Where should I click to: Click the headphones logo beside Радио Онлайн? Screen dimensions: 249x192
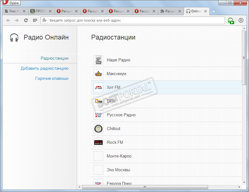coord(14,38)
